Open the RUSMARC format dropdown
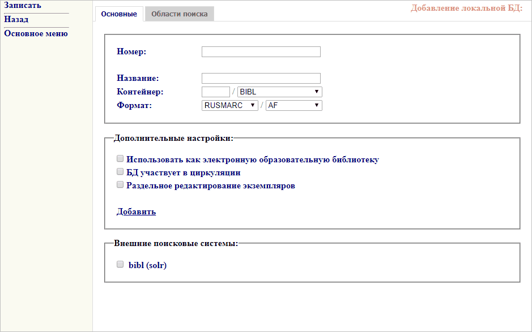 (x=229, y=105)
